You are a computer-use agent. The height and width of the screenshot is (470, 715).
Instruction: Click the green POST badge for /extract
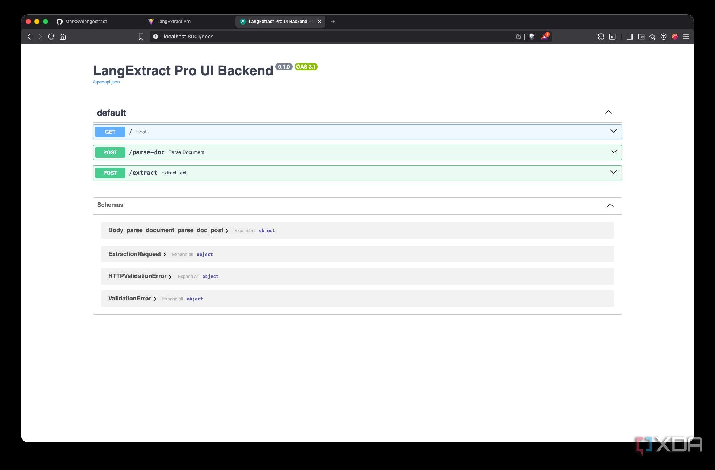[110, 173]
